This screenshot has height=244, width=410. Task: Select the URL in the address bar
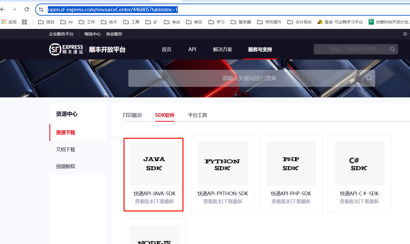[x=113, y=9]
